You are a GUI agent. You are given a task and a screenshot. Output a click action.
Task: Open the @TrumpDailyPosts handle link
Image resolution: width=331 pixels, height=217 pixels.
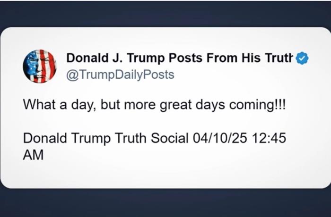point(120,75)
